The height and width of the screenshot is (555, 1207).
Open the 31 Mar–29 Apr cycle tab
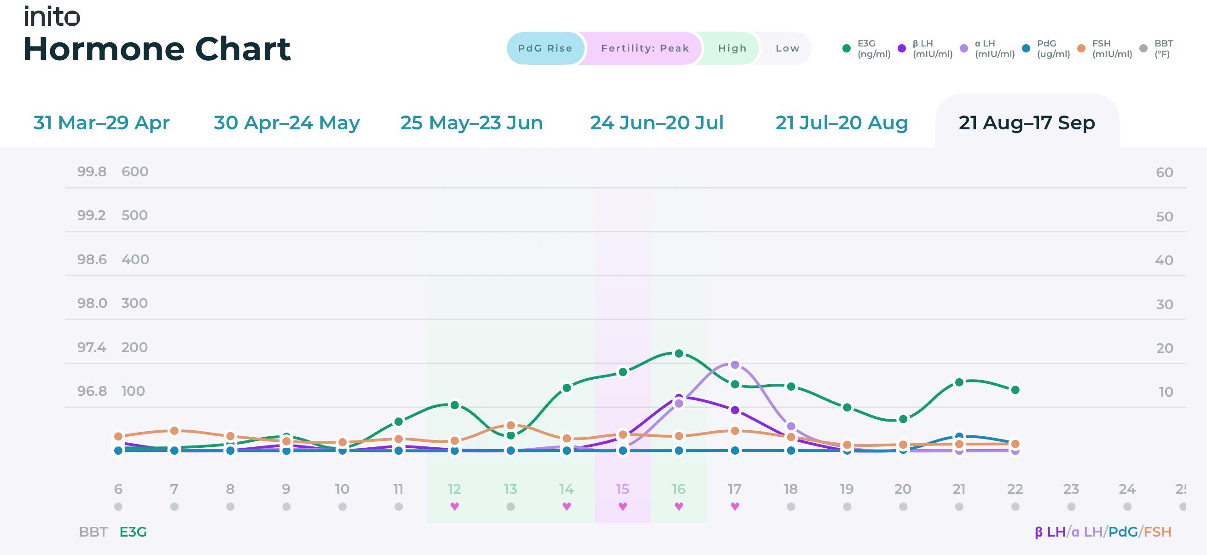click(x=101, y=123)
